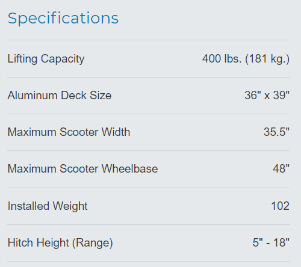This screenshot has height=267, width=301.
Task: Select the Maximum Scooter Width label
Action: tap(69, 132)
